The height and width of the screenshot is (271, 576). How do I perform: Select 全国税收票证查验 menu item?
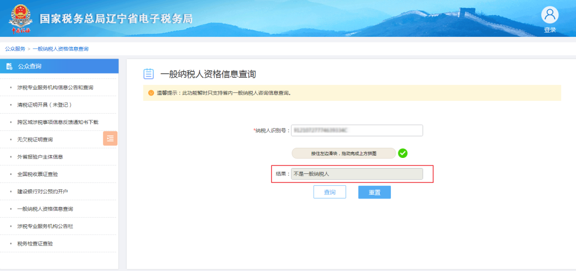coord(37,174)
